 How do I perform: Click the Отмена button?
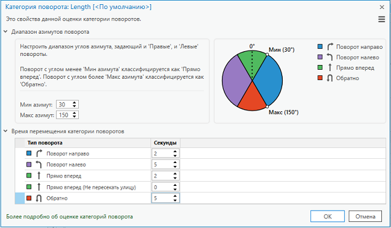coord(365,217)
